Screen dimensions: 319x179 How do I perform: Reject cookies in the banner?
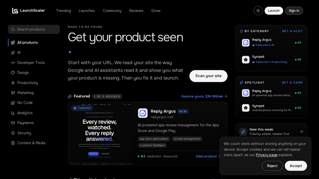click(272, 166)
